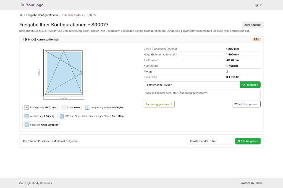Click the Profilsystem AD 70 mm icon
Viewport: 283px width, 188px height.
pos(27,108)
